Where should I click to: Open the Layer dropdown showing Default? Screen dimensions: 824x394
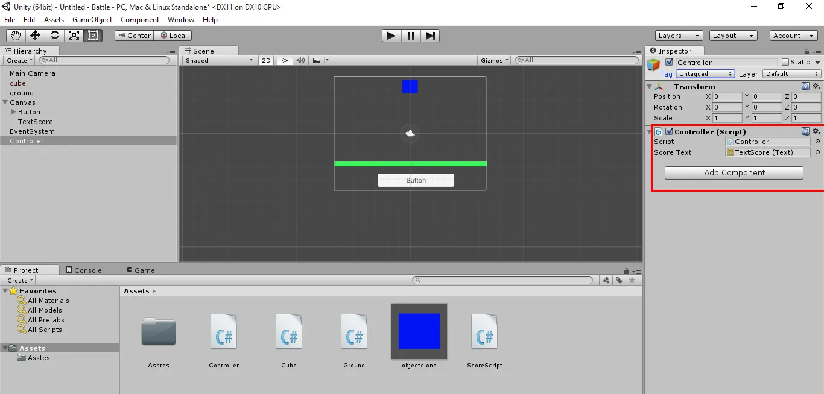click(792, 74)
